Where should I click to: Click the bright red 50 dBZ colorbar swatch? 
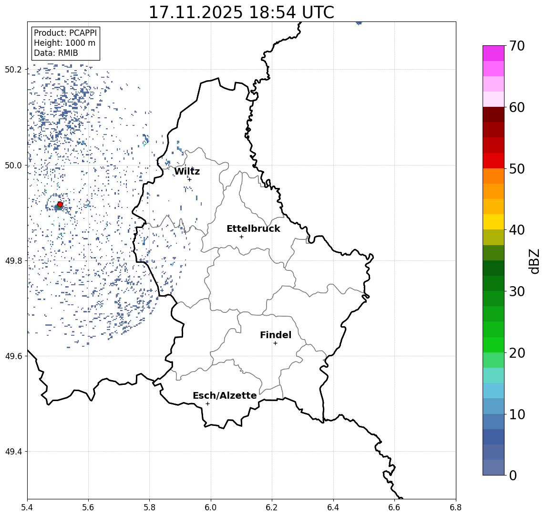(494, 161)
